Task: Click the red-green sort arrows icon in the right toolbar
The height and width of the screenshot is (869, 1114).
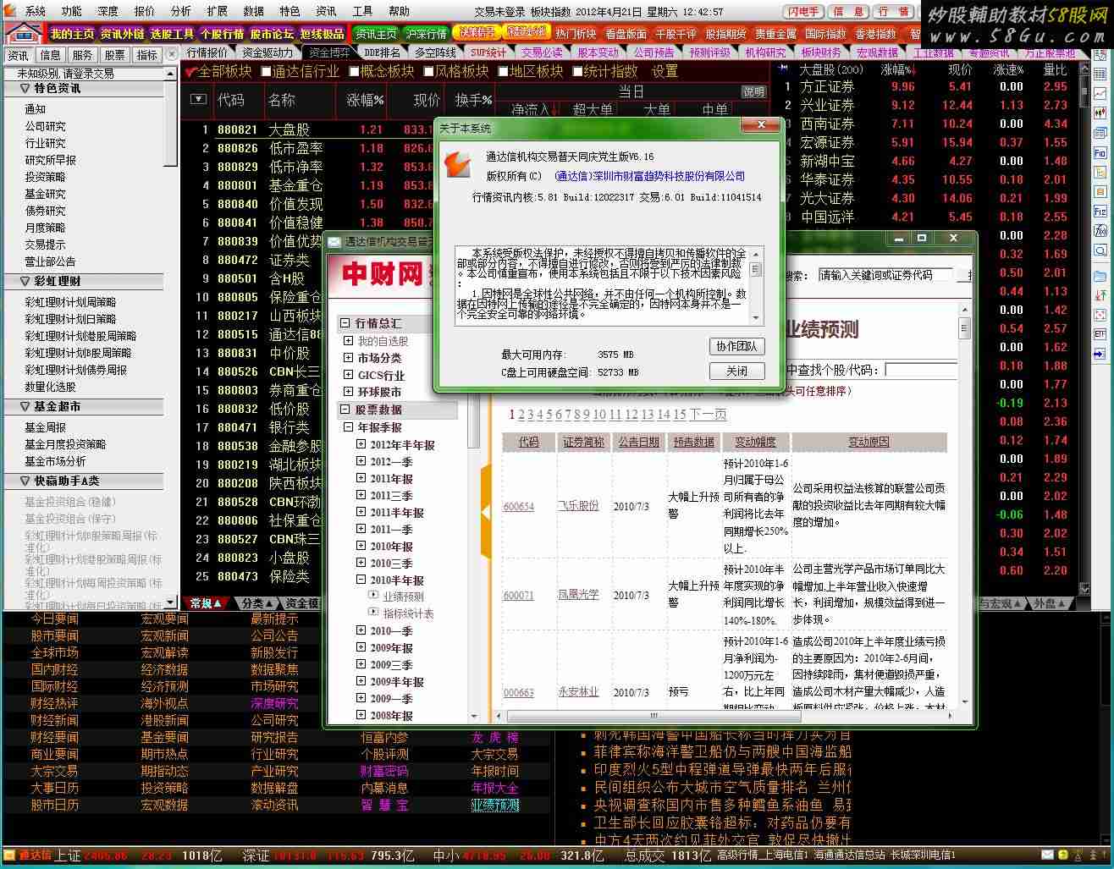Action: (x=1100, y=295)
